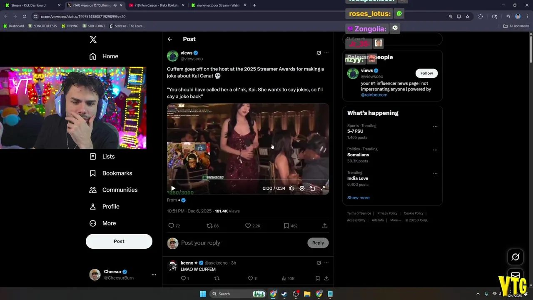Open the All Bookmarks folder
Viewport: 533px width, 300px height.
516,26
